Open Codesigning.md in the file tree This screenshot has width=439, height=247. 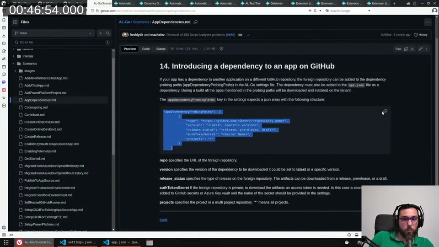tap(36, 107)
